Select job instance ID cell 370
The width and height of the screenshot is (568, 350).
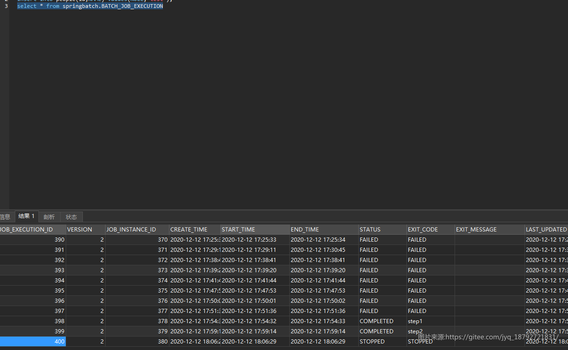137,240
